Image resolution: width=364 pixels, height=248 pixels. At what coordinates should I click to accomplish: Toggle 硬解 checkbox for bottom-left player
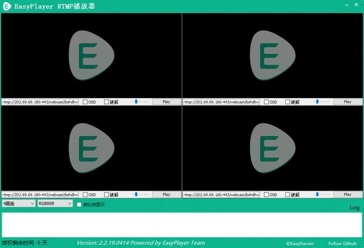point(107,195)
